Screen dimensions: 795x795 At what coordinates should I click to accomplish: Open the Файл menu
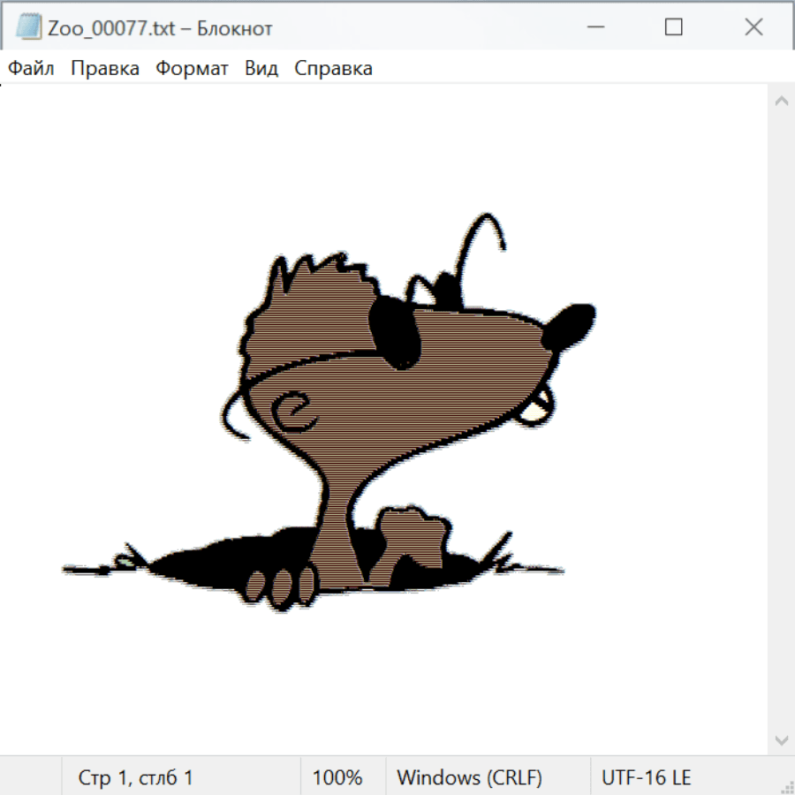31,69
